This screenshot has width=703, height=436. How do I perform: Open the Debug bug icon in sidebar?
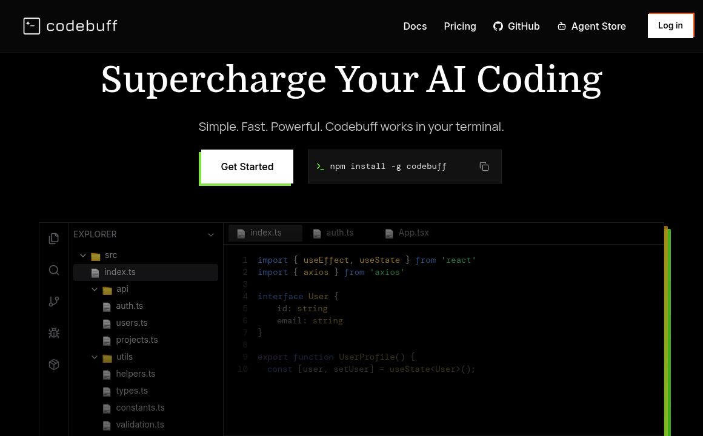(54, 333)
